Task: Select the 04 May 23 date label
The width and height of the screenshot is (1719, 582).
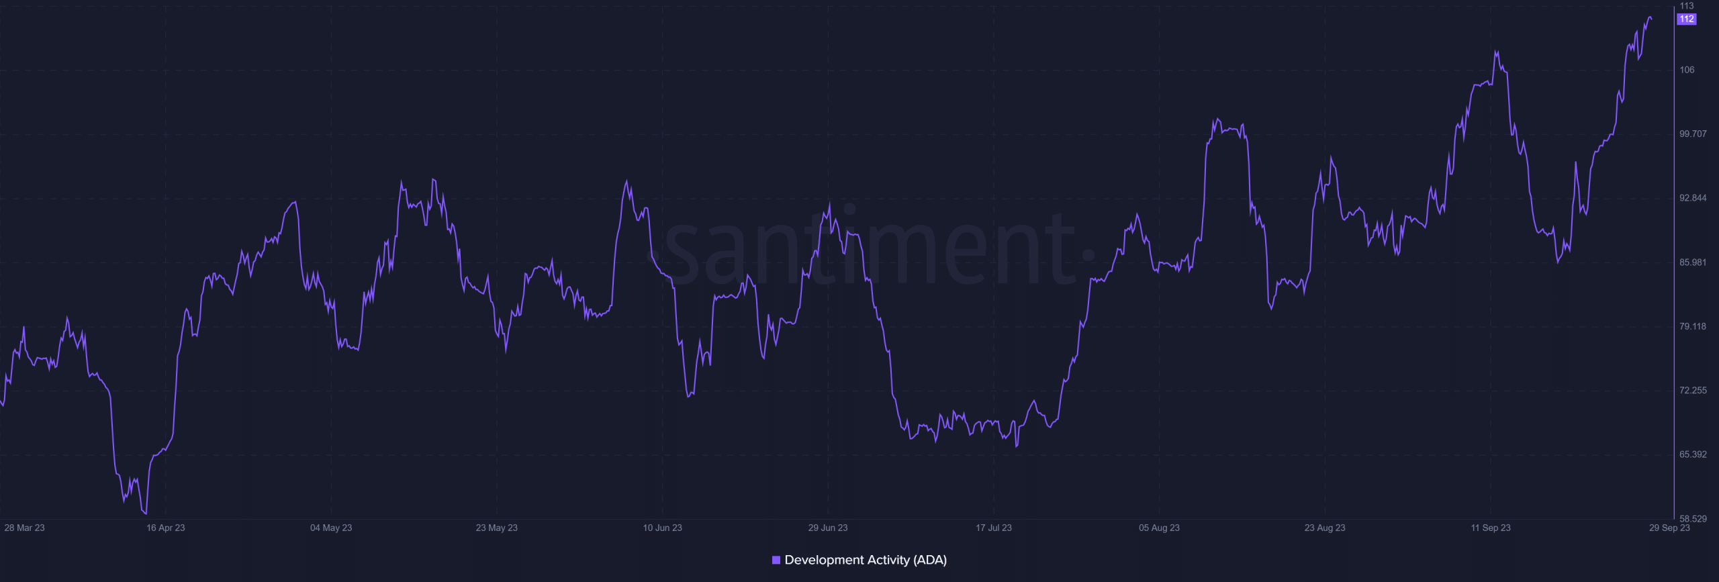Action: 331,528
